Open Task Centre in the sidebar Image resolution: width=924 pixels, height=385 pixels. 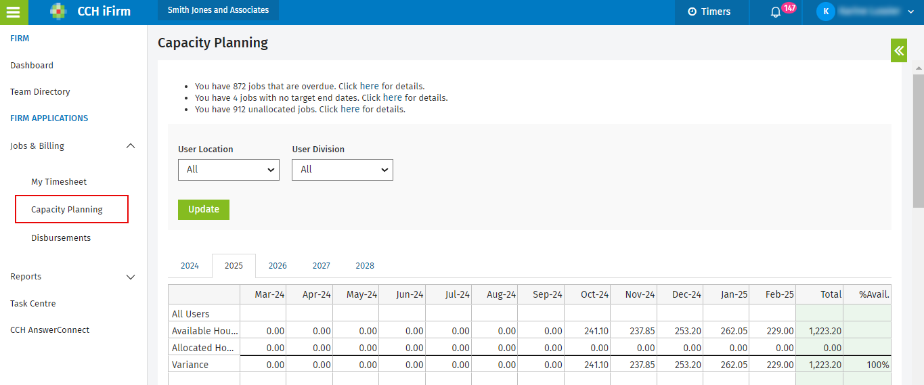point(33,304)
